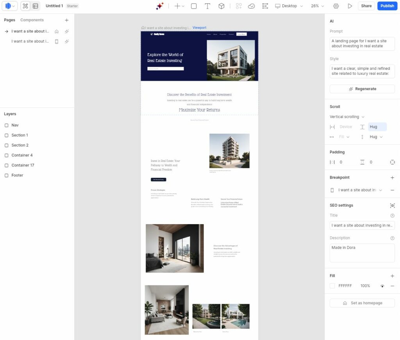
Task: Click the FFFFFF fill color swatch
Action: tap(332, 286)
